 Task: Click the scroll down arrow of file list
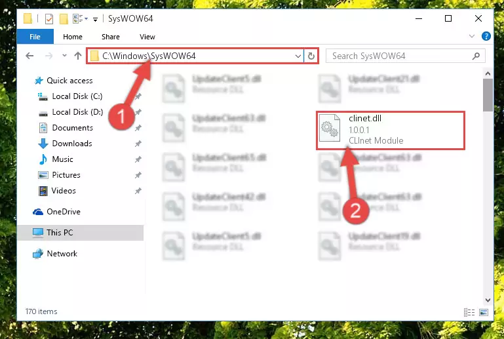coord(488,300)
